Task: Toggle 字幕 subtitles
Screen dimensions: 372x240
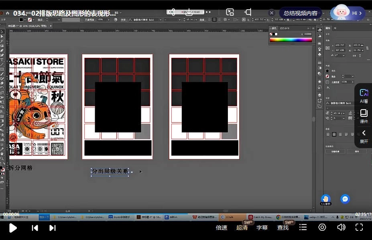Action: (262, 228)
